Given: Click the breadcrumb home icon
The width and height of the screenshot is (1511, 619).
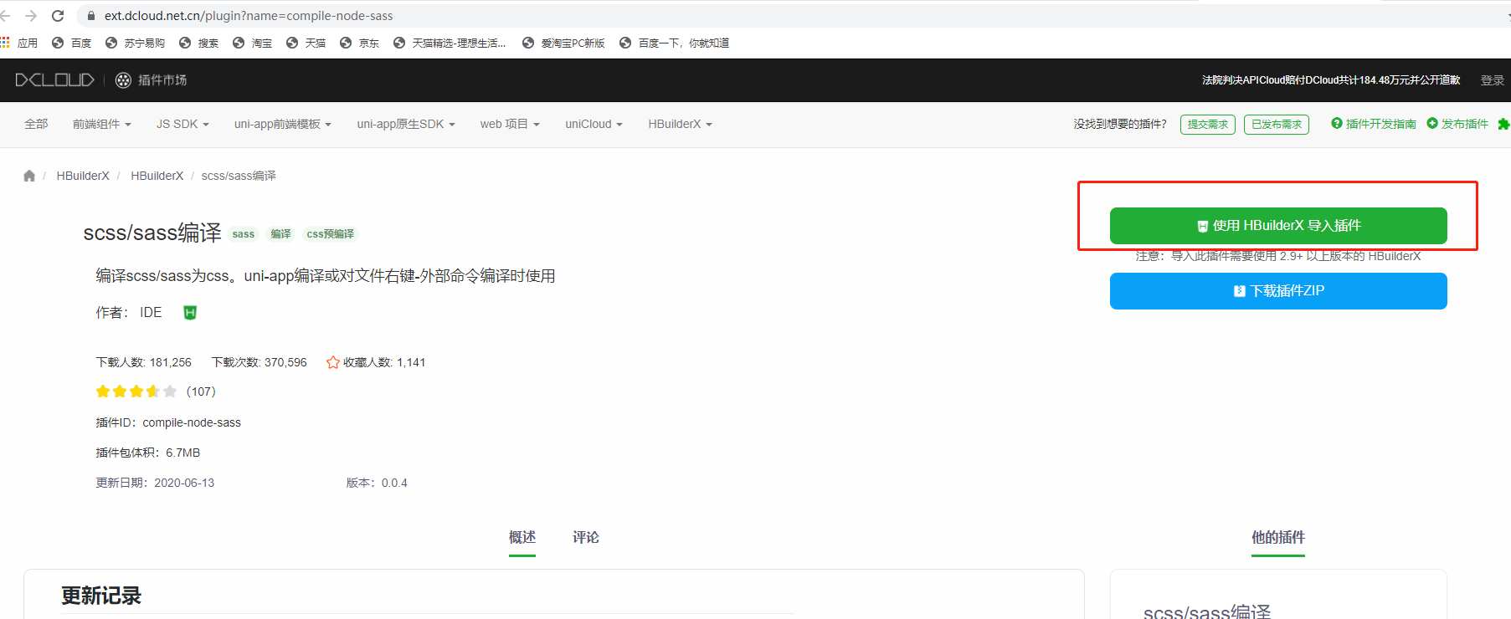Looking at the screenshot, I should [29, 176].
